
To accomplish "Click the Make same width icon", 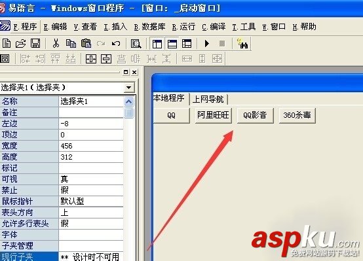I will [187, 59].
